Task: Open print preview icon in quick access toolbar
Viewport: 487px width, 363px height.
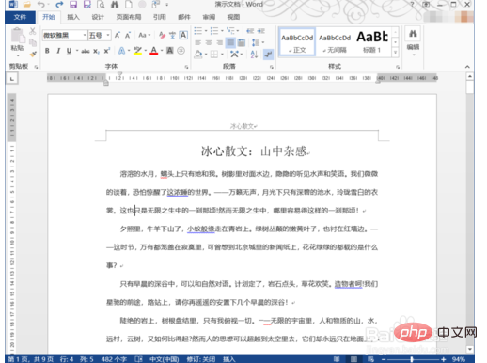Action: click(101, 5)
